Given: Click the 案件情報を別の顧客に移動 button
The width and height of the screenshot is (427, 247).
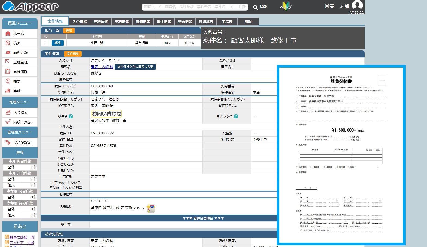Looking at the screenshot, I should [x=135, y=67].
